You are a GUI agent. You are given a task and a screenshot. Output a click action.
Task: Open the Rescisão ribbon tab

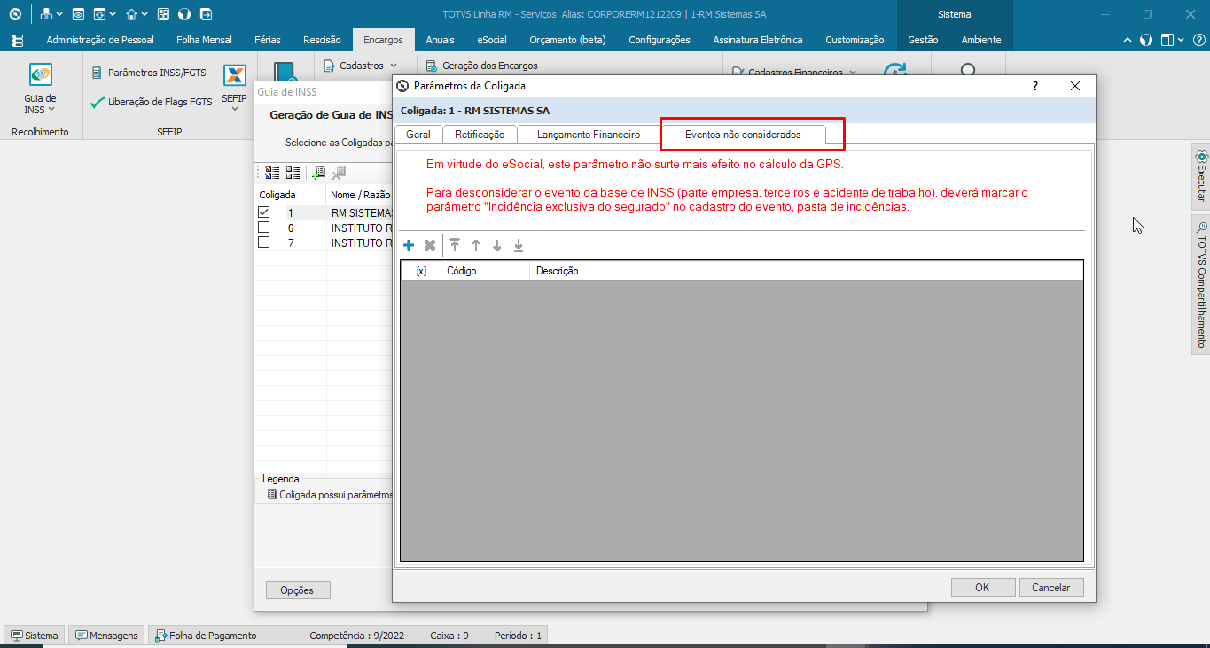(322, 40)
